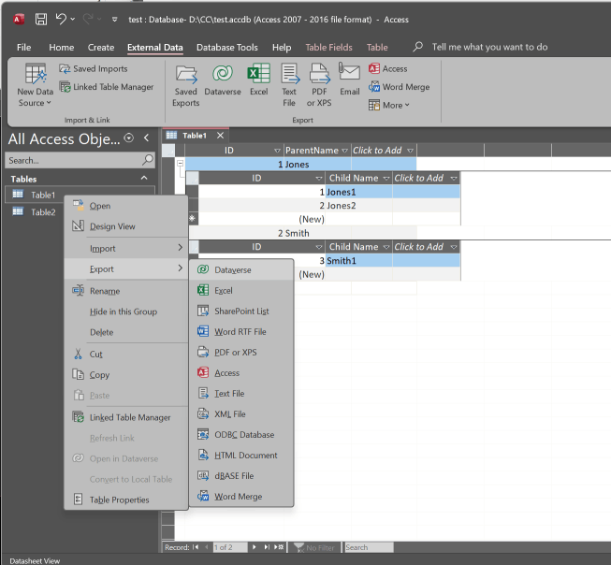Click the Access export ribbon button

coord(388,68)
